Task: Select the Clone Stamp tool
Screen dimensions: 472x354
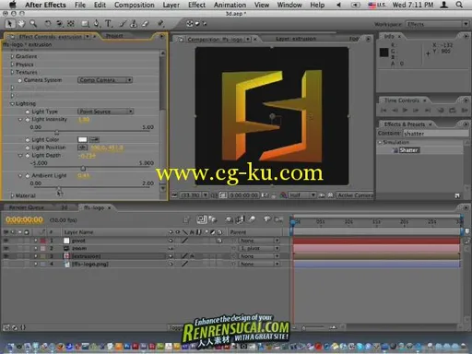Action: (134, 24)
